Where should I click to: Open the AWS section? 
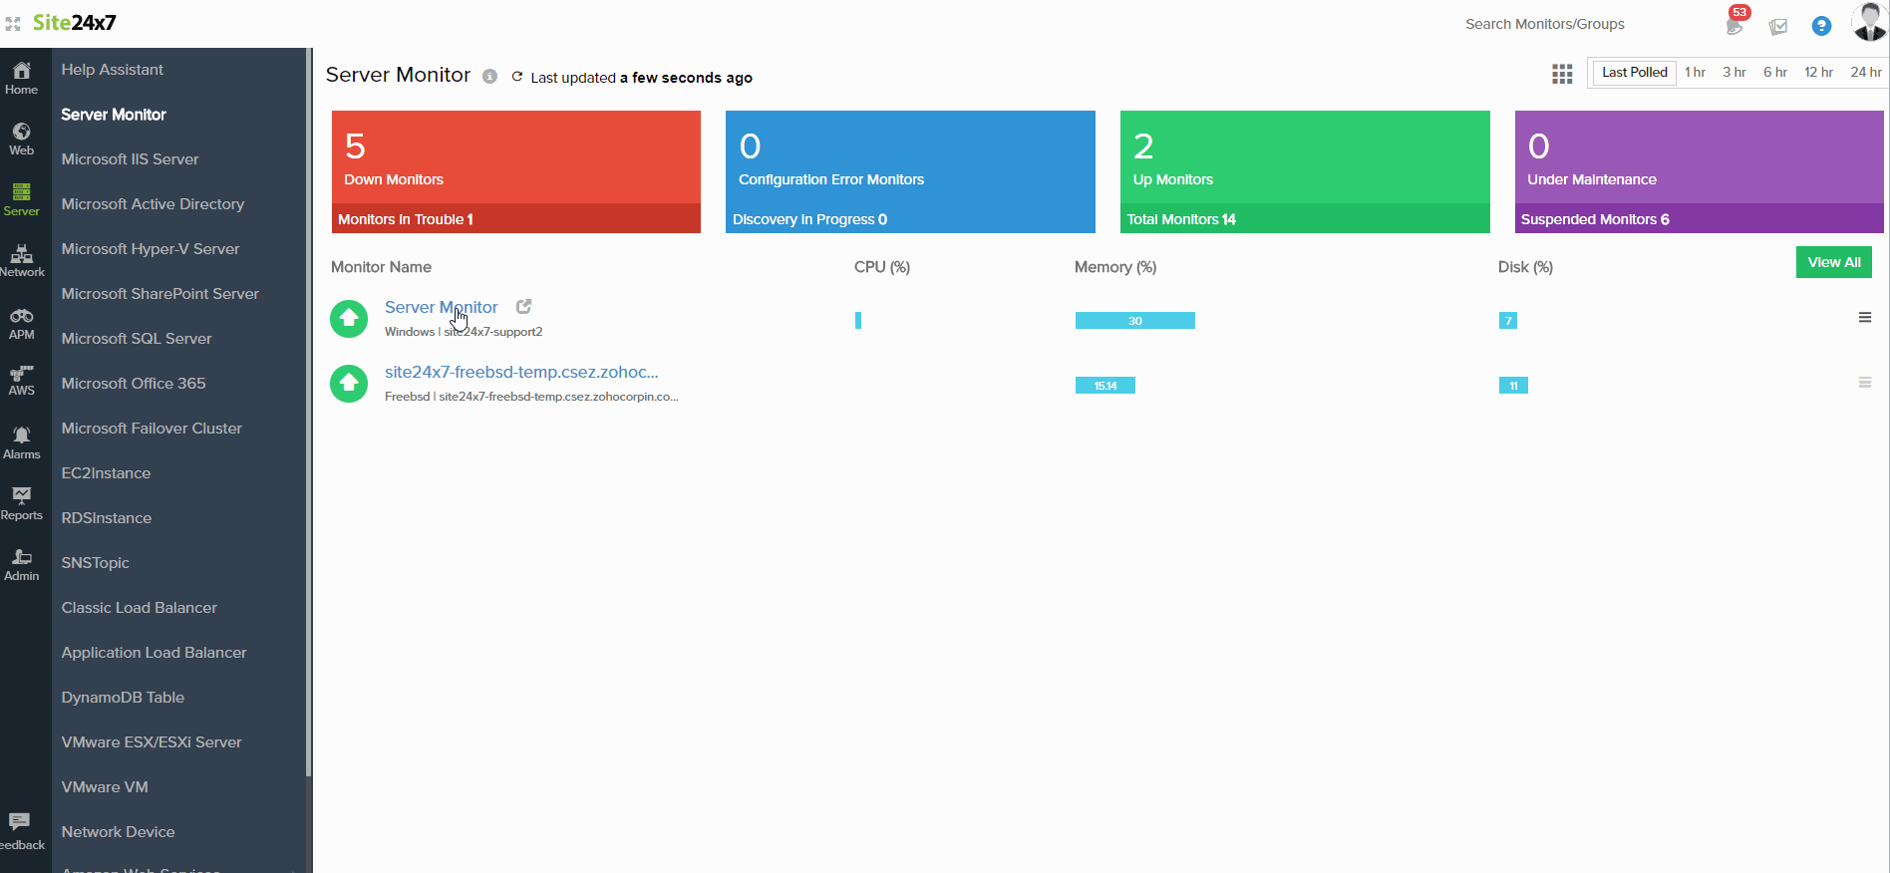pos(21,380)
